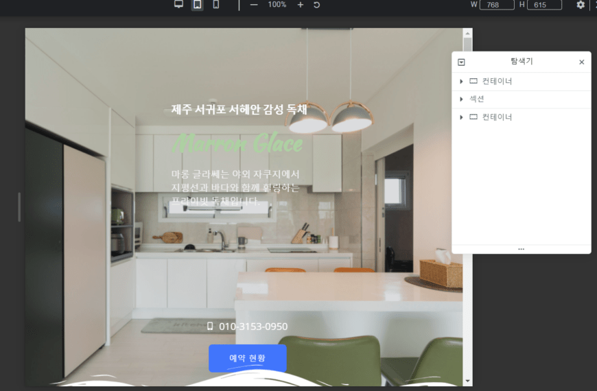Click preview scrollbar up arrow
This screenshot has height=391, width=597.
pyautogui.click(x=467, y=34)
